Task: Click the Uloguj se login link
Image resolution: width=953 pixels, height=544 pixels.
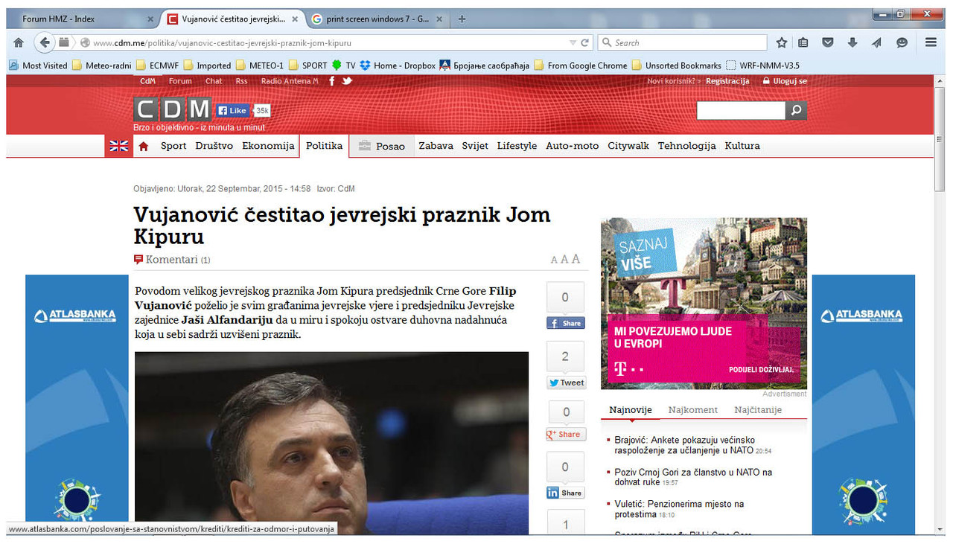Action: (785, 81)
